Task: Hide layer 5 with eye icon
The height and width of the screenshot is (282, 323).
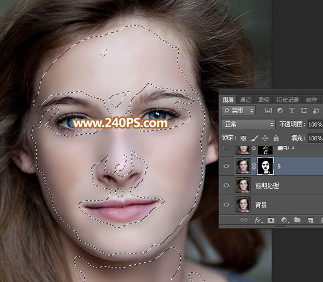Action: pos(227,166)
